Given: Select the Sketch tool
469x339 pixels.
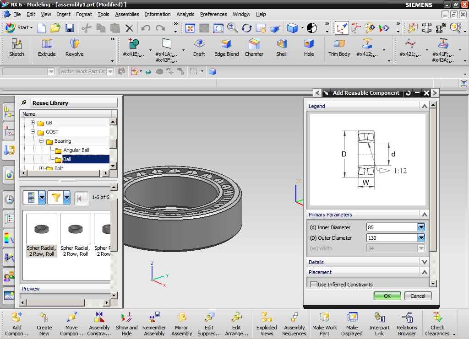Looking at the screenshot, I should point(16,48).
